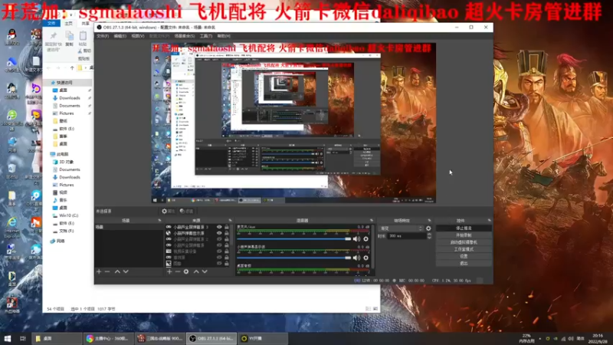The height and width of the screenshot is (345, 613).
Task: Mute the 麦克风/Aux speaker icon
Action: coord(356,239)
